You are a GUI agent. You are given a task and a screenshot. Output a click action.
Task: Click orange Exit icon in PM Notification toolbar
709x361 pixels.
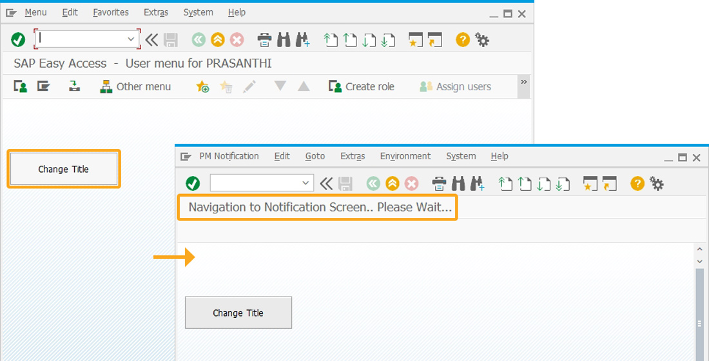393,183
